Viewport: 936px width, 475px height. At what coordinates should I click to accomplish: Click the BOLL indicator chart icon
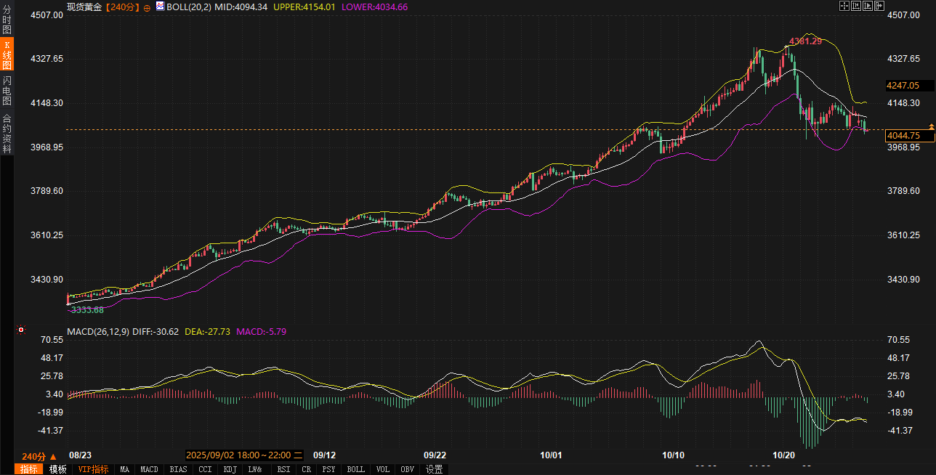coord(160,6)
